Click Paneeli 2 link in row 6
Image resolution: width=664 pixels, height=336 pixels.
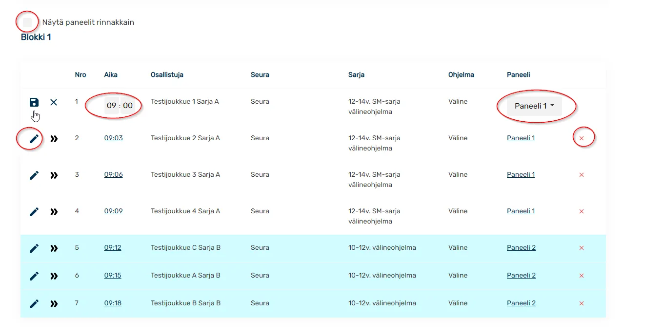coord(521,276)
